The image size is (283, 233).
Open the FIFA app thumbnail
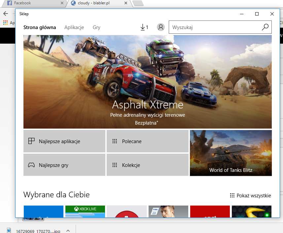[x=168, y=212]
